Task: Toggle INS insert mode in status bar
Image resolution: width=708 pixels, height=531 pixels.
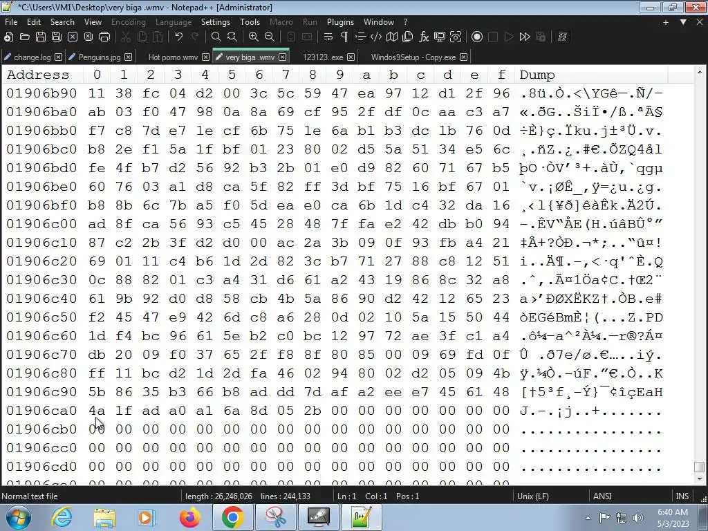Action: [x=682, y=496]
